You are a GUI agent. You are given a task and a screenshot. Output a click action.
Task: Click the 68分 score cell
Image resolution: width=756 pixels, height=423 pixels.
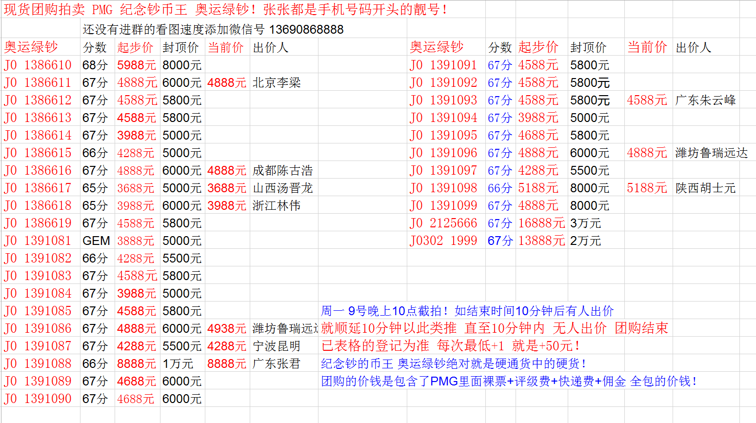[95, 65]
